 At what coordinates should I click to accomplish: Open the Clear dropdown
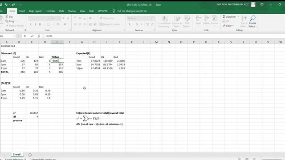coord(228,26)
